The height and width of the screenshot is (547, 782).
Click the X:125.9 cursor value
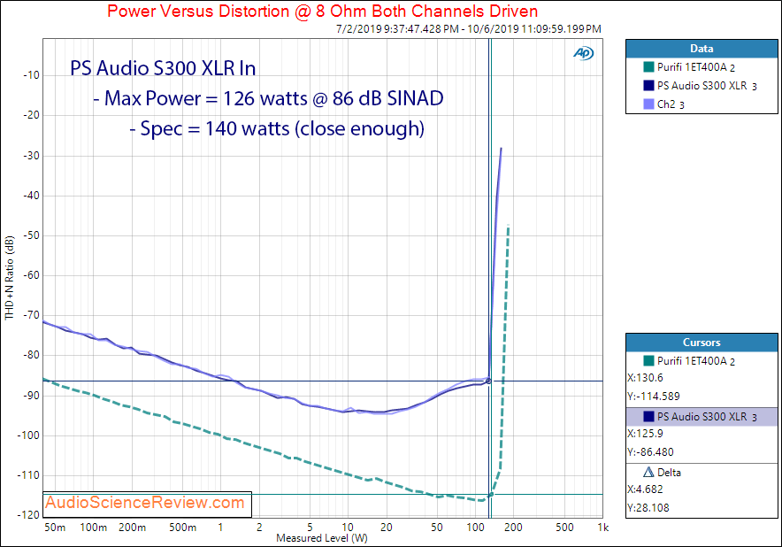point(645,433)
